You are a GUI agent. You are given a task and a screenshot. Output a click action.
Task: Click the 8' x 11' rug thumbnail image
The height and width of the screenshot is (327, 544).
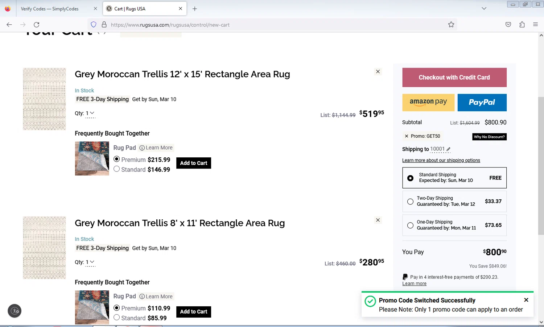point(44,248)
